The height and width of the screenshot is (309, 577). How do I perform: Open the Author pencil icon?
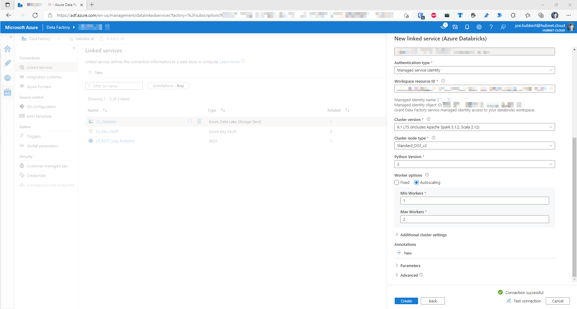(8, 63)
